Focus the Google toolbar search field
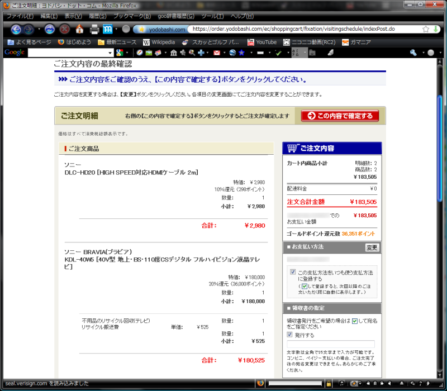The width and height of the screenshot is (447, 391). tap(68, 53)
